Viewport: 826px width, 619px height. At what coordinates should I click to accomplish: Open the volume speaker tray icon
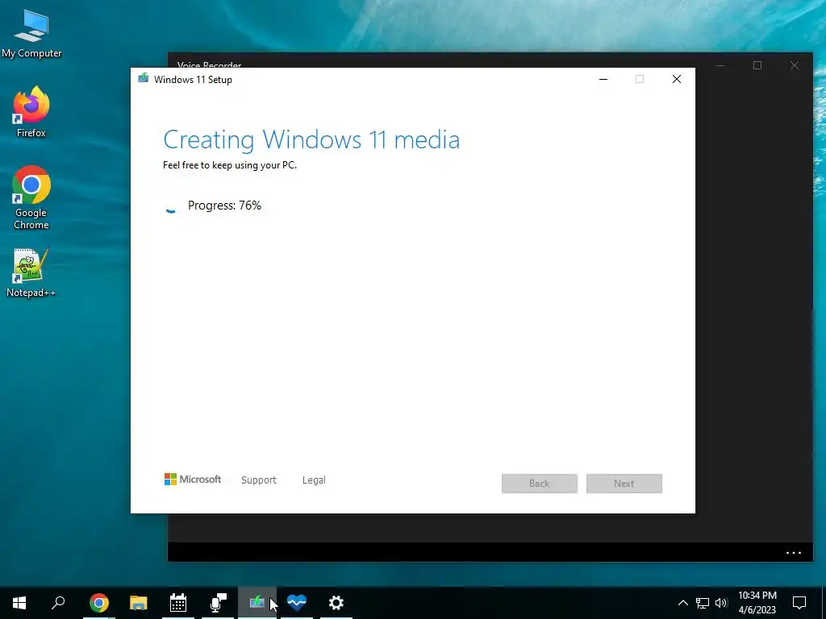(x=721, y=603)
